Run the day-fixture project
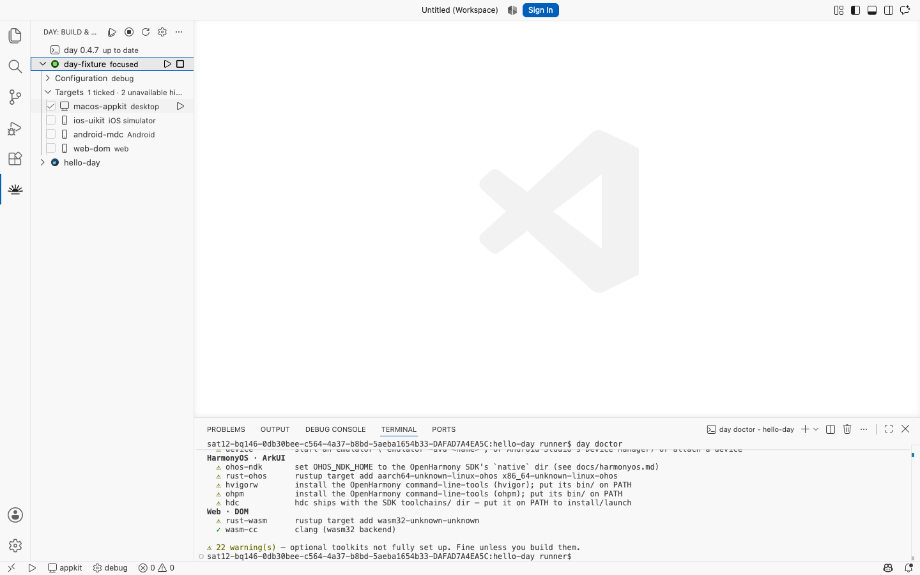The height and width of the screenshot is (575, 920). click(167, 64)
